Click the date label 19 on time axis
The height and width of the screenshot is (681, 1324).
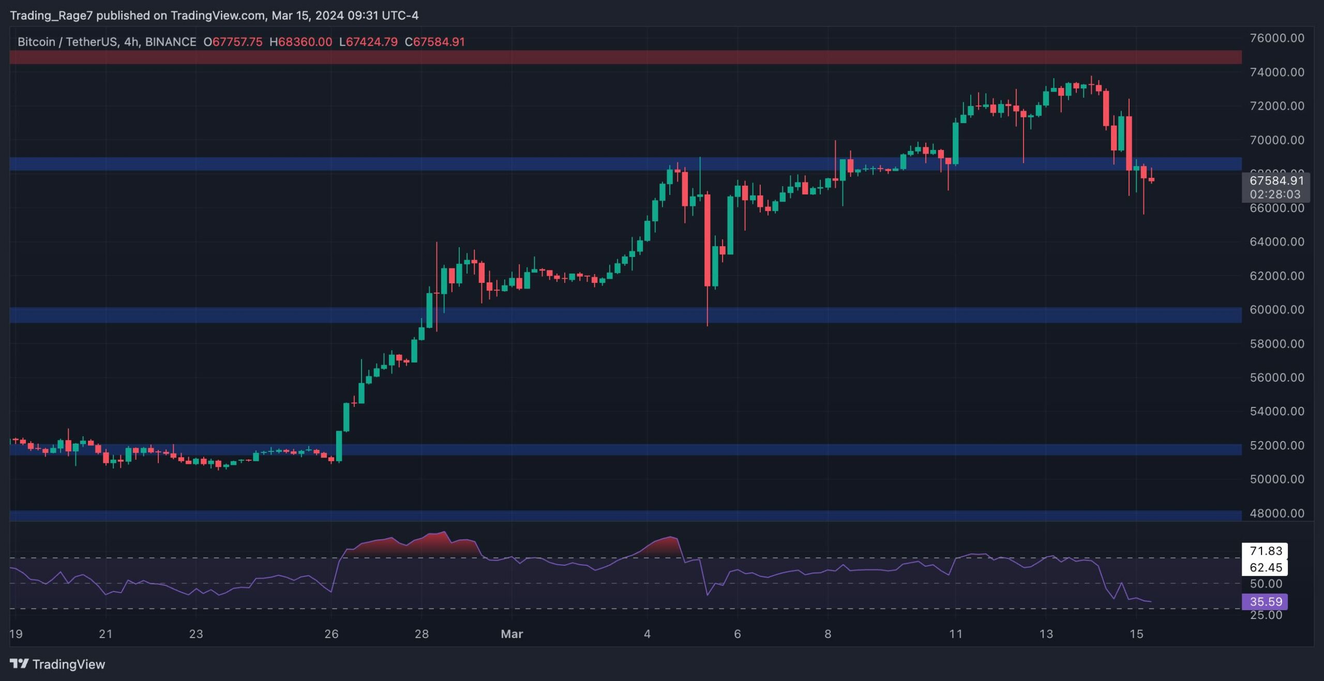(16, 634)
